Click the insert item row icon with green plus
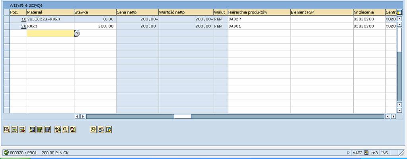This screenshot has width=407, height=159. (x=14, y=130)
